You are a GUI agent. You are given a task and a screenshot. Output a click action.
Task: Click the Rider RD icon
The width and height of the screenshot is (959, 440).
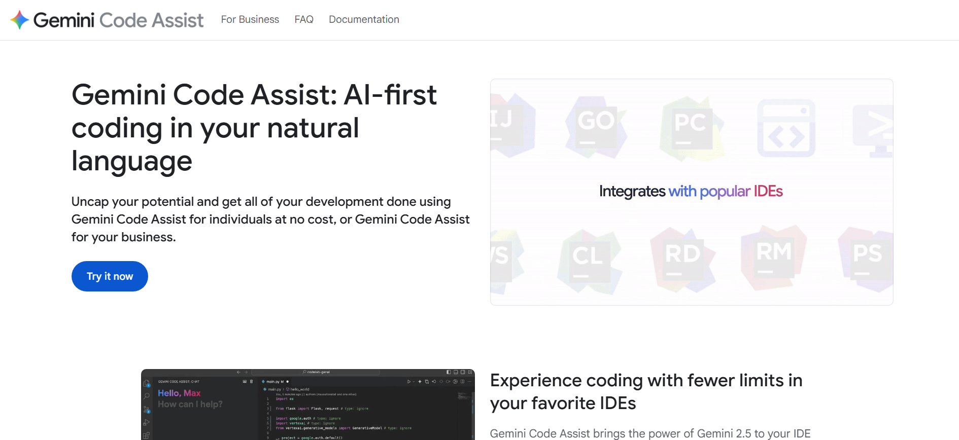click(x=682, y=260)
